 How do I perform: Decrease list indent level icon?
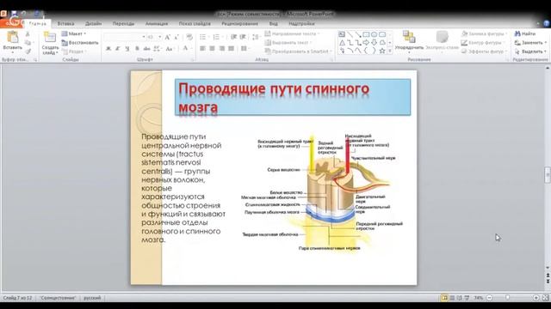233,37
